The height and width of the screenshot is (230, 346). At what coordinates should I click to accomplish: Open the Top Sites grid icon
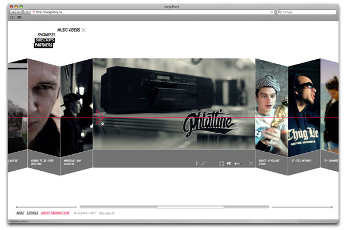click(x=20, y=17)
